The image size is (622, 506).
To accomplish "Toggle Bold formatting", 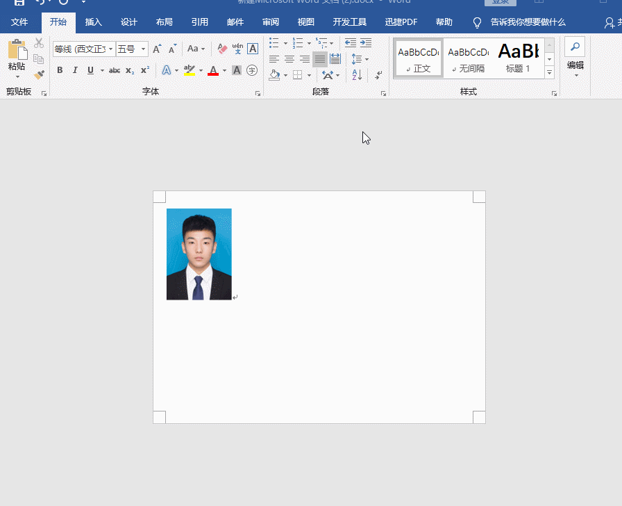I will pyautogui.click(x=60, y=70).
